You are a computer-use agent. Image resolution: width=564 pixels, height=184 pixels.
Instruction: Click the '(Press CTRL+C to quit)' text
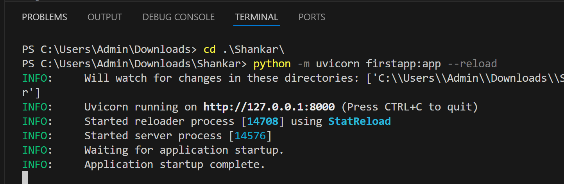point(410,107)
